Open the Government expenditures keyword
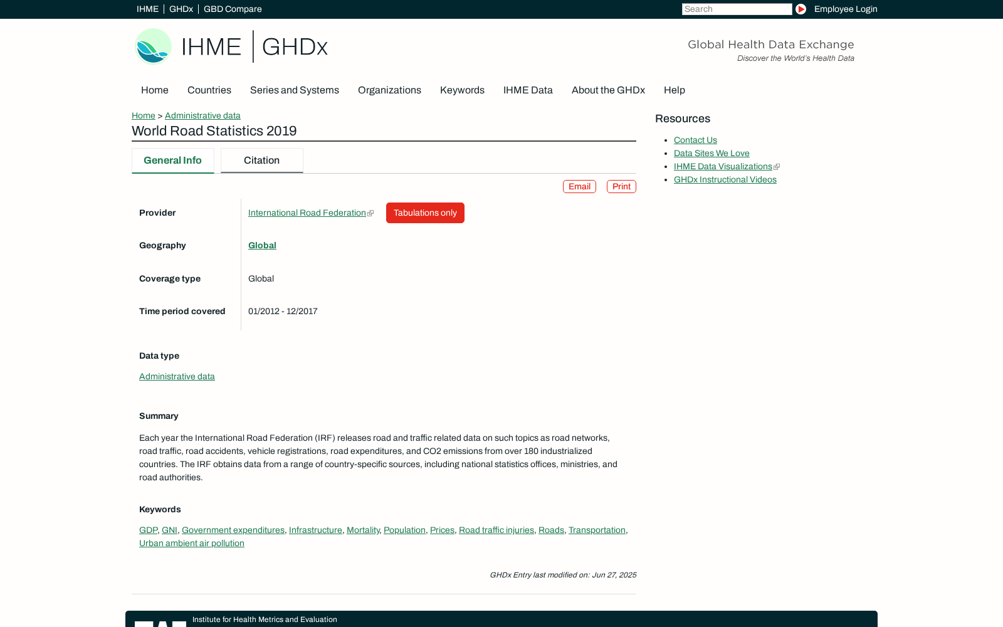The image size is (1003, 627). pos(233,530)
